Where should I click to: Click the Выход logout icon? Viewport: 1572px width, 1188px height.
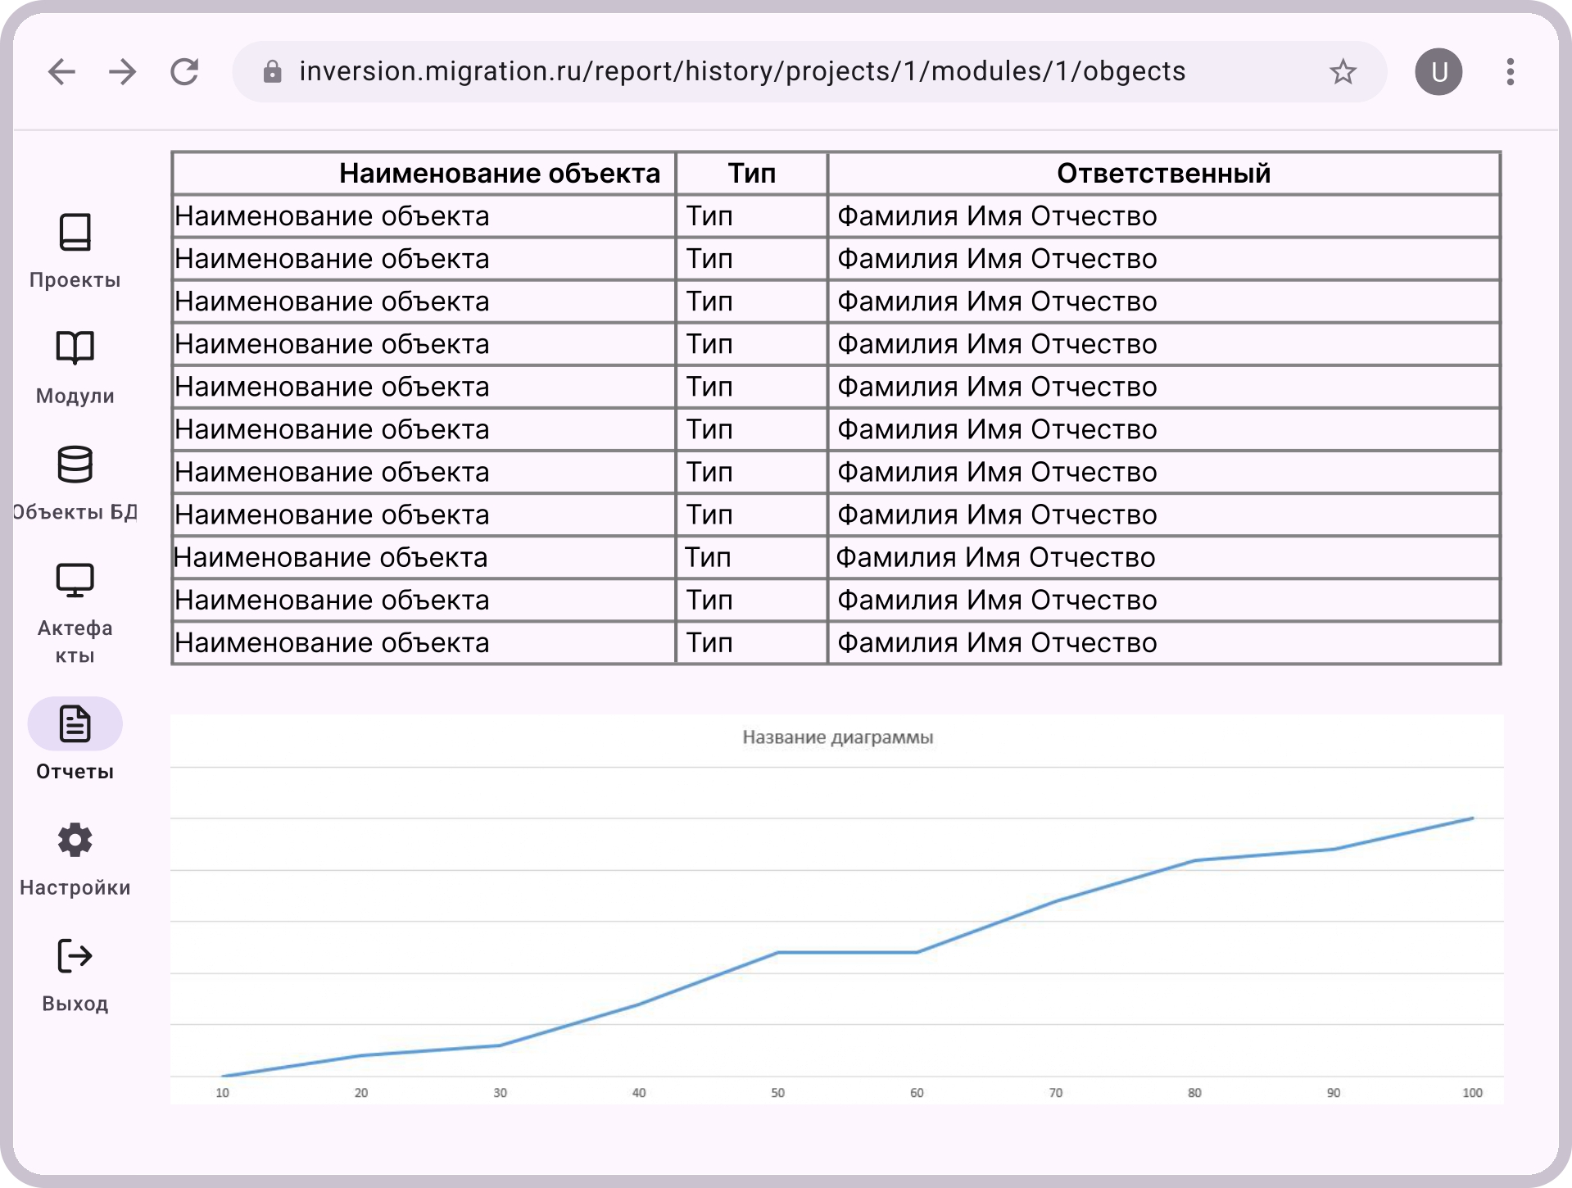point(75,956)
